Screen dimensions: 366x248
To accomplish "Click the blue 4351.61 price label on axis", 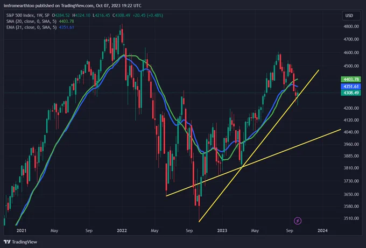I will pyautogui.click(x=351, y=86).
